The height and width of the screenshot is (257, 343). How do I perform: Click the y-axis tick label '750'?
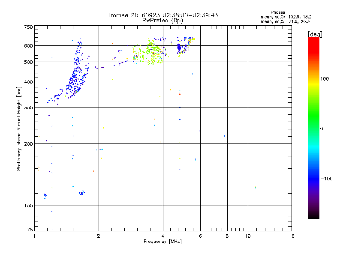click(x=29, y=27)
